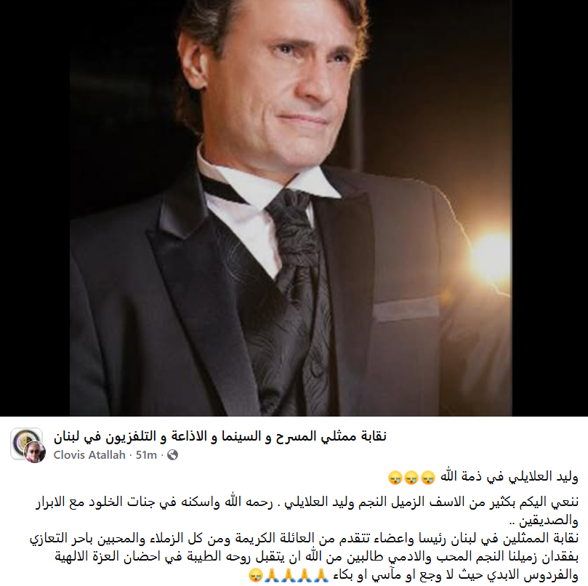Image resolution: width=588 pixels, height=586 pixels.
Task: Click headline text وليد العلايلي في ذمة الله
Action: (x=509, y=477)
